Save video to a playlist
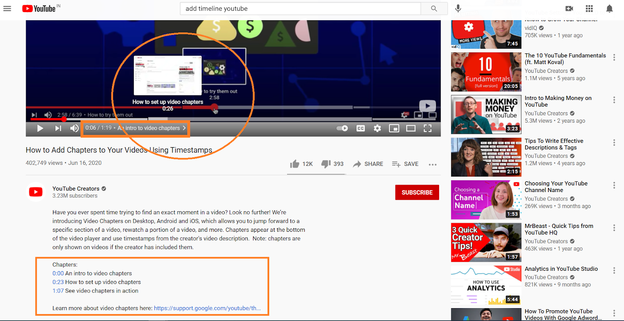This screenshot has height=321, width=624. [x=405, y=164]
